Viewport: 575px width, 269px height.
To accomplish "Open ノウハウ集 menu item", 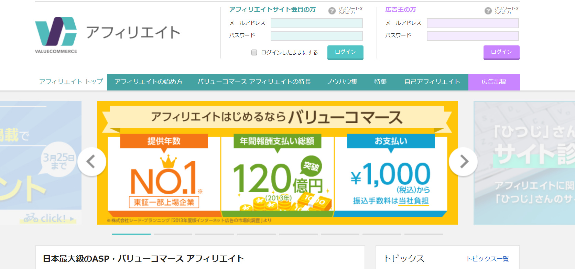I will (342, 82).
